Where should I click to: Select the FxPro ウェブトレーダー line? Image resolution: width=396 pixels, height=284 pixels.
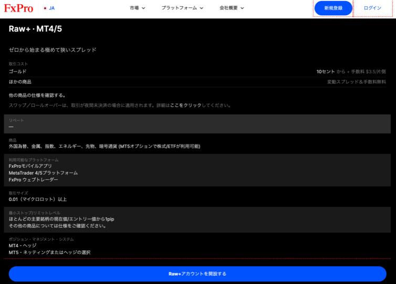coord(33,179)
